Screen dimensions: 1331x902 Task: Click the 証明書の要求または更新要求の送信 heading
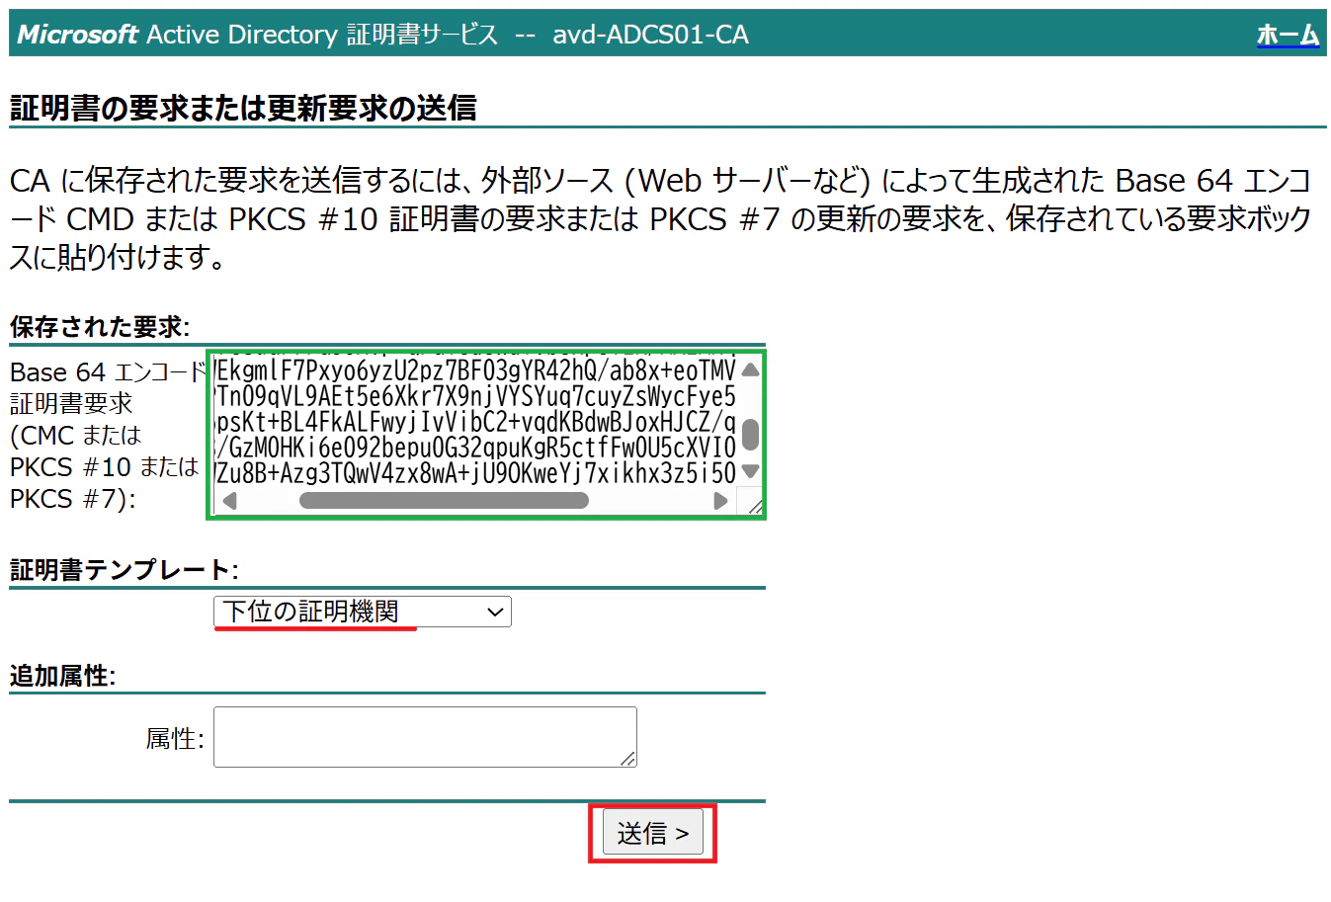tap(243, 108)
